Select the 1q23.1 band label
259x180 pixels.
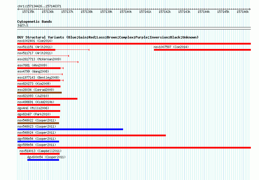coord(23,25)
